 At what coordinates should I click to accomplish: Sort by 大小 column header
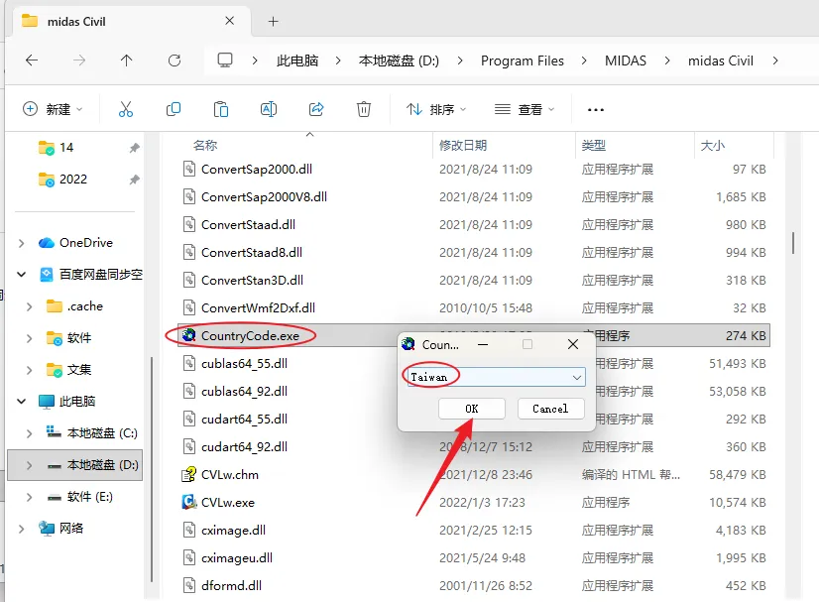pyautogui.click(x=713, y=145)
